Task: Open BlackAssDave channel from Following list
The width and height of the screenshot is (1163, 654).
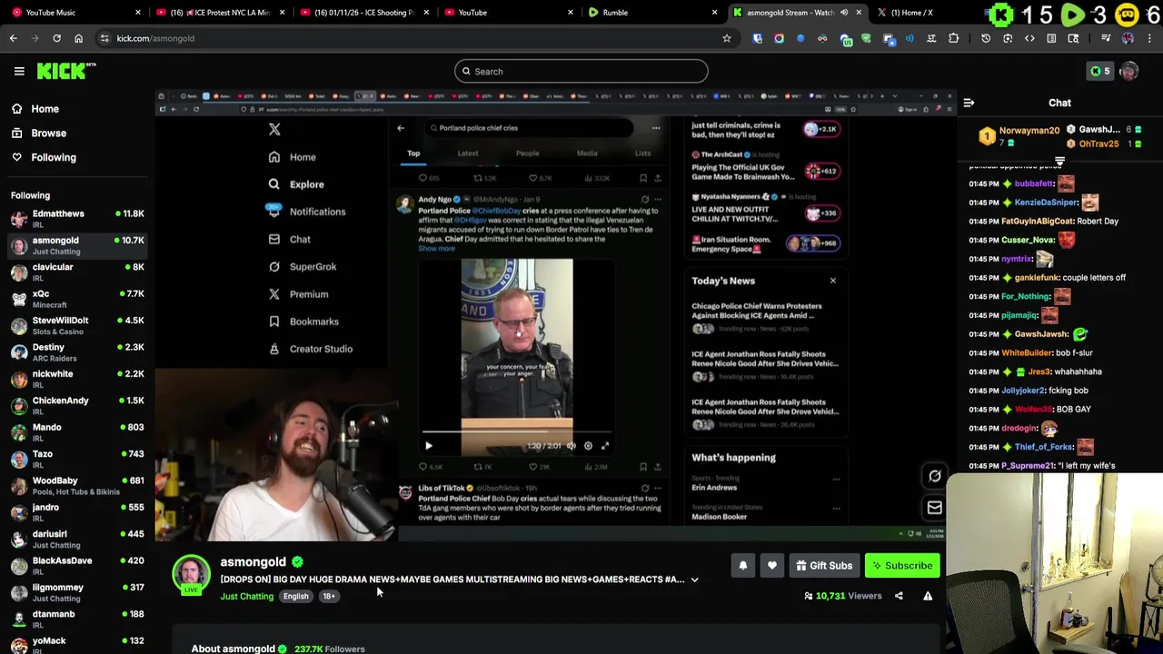Action: [x=76, y=566]
